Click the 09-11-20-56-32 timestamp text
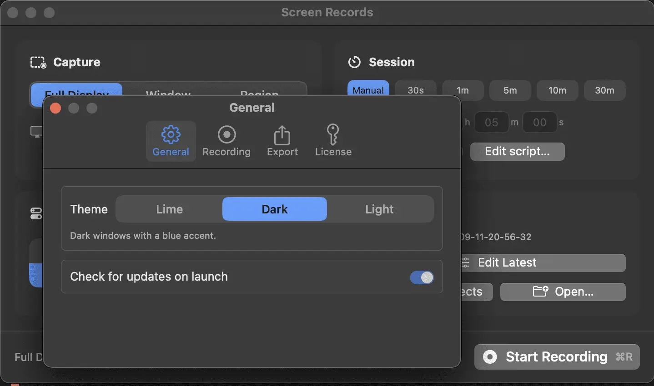Viewport: 654px width, 386px height. click(x=496, y=237)
